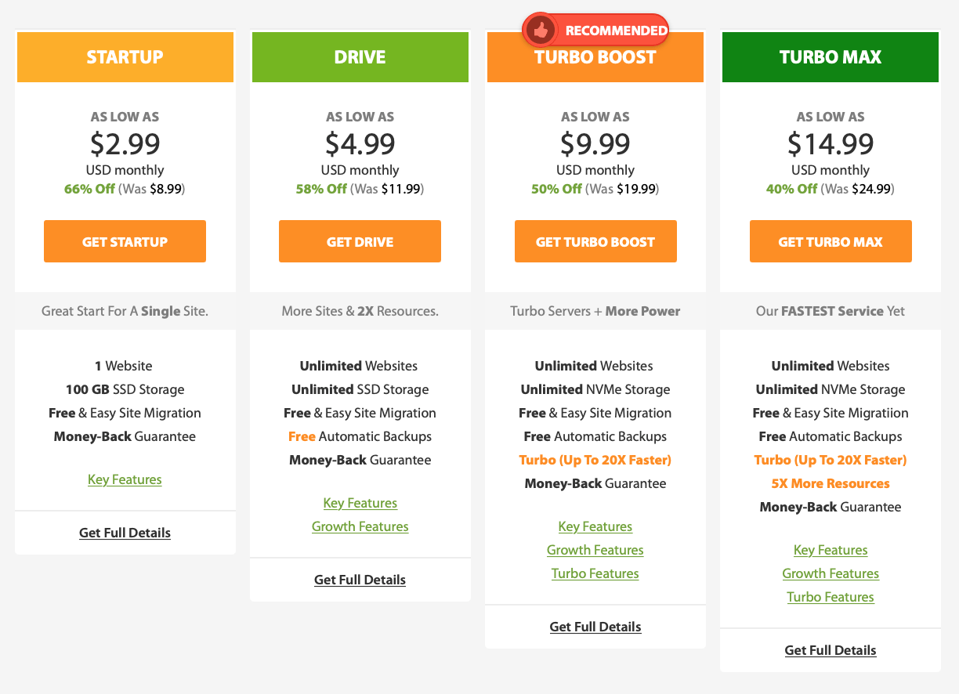The width and height of the screenshot is (959, 694).
Task: Open Key Features under Turbo Max
Action: click(831, 549)
